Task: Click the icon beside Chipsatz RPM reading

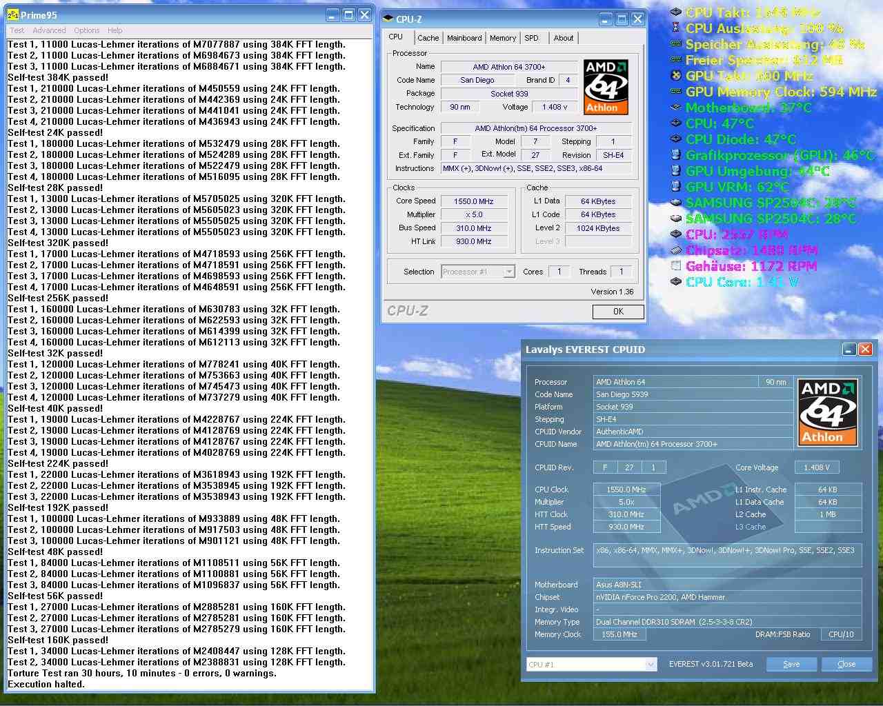Action: 676,250
